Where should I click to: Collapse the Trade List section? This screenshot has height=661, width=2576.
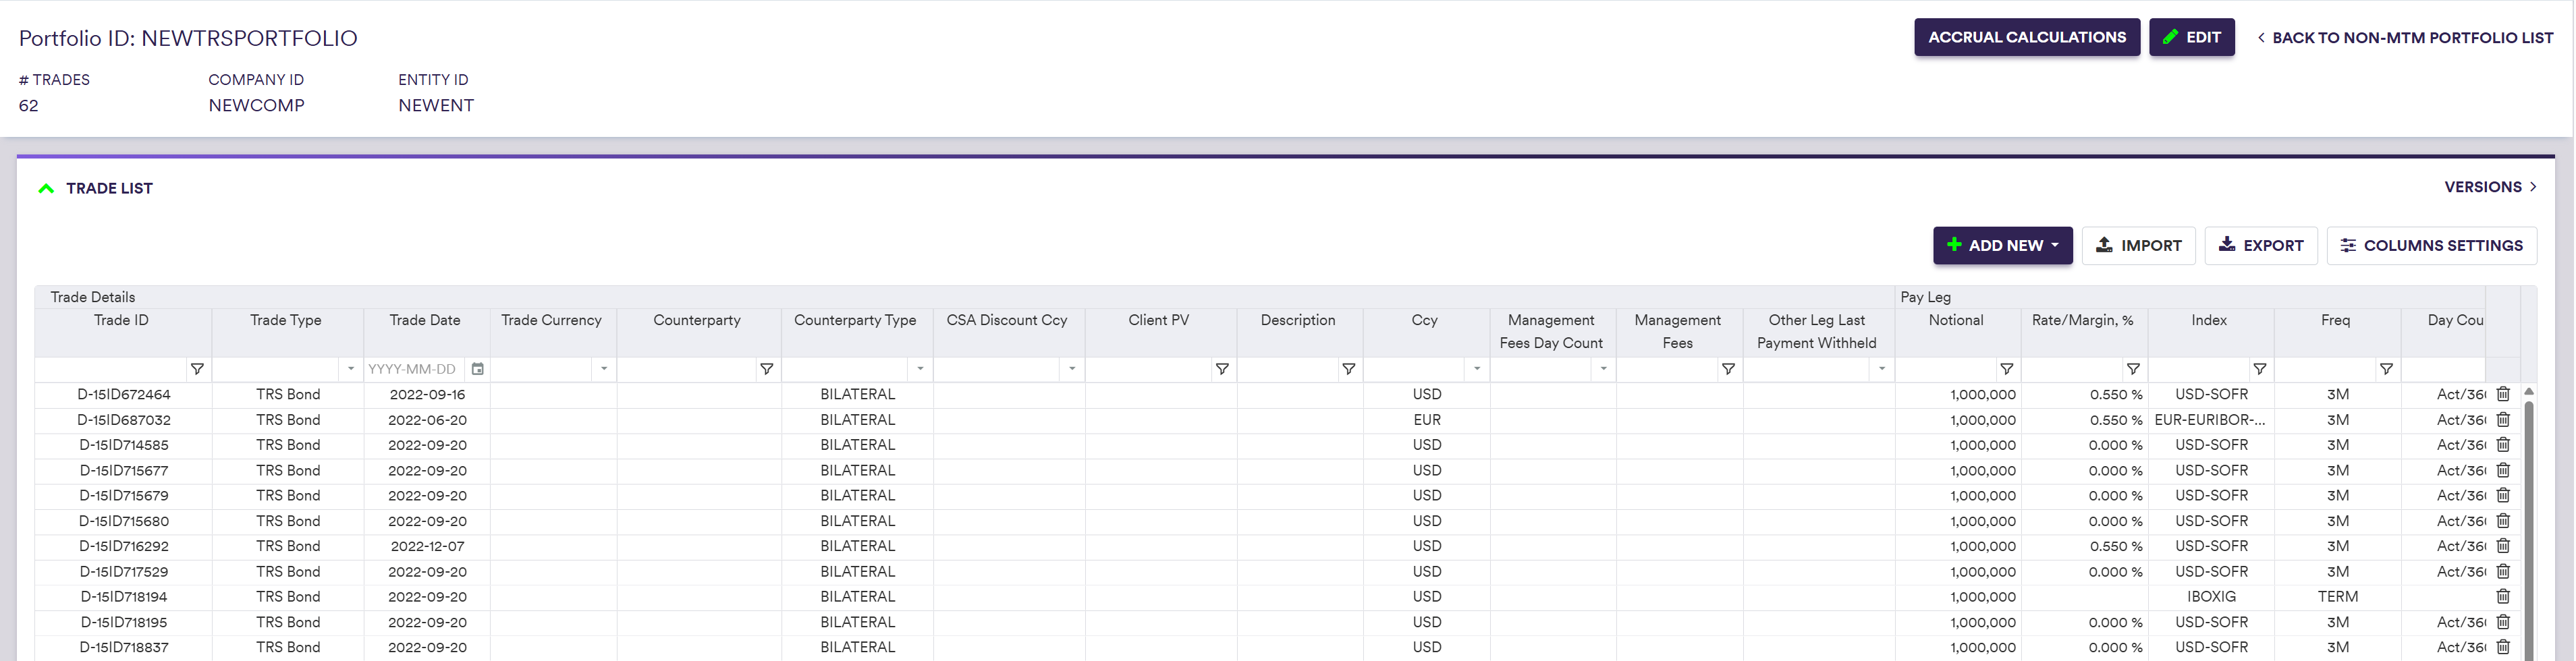(46, 188)
